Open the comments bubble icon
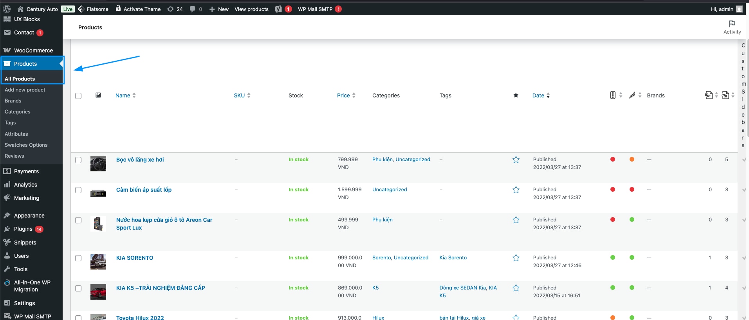This screenshot has height=320, width=749. (192, 9)
